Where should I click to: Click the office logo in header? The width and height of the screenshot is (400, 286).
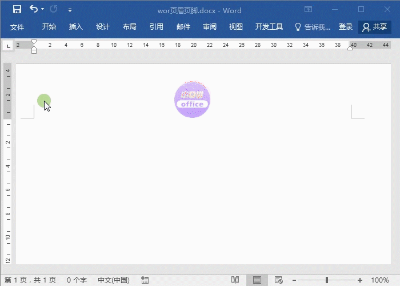(193, 100)
